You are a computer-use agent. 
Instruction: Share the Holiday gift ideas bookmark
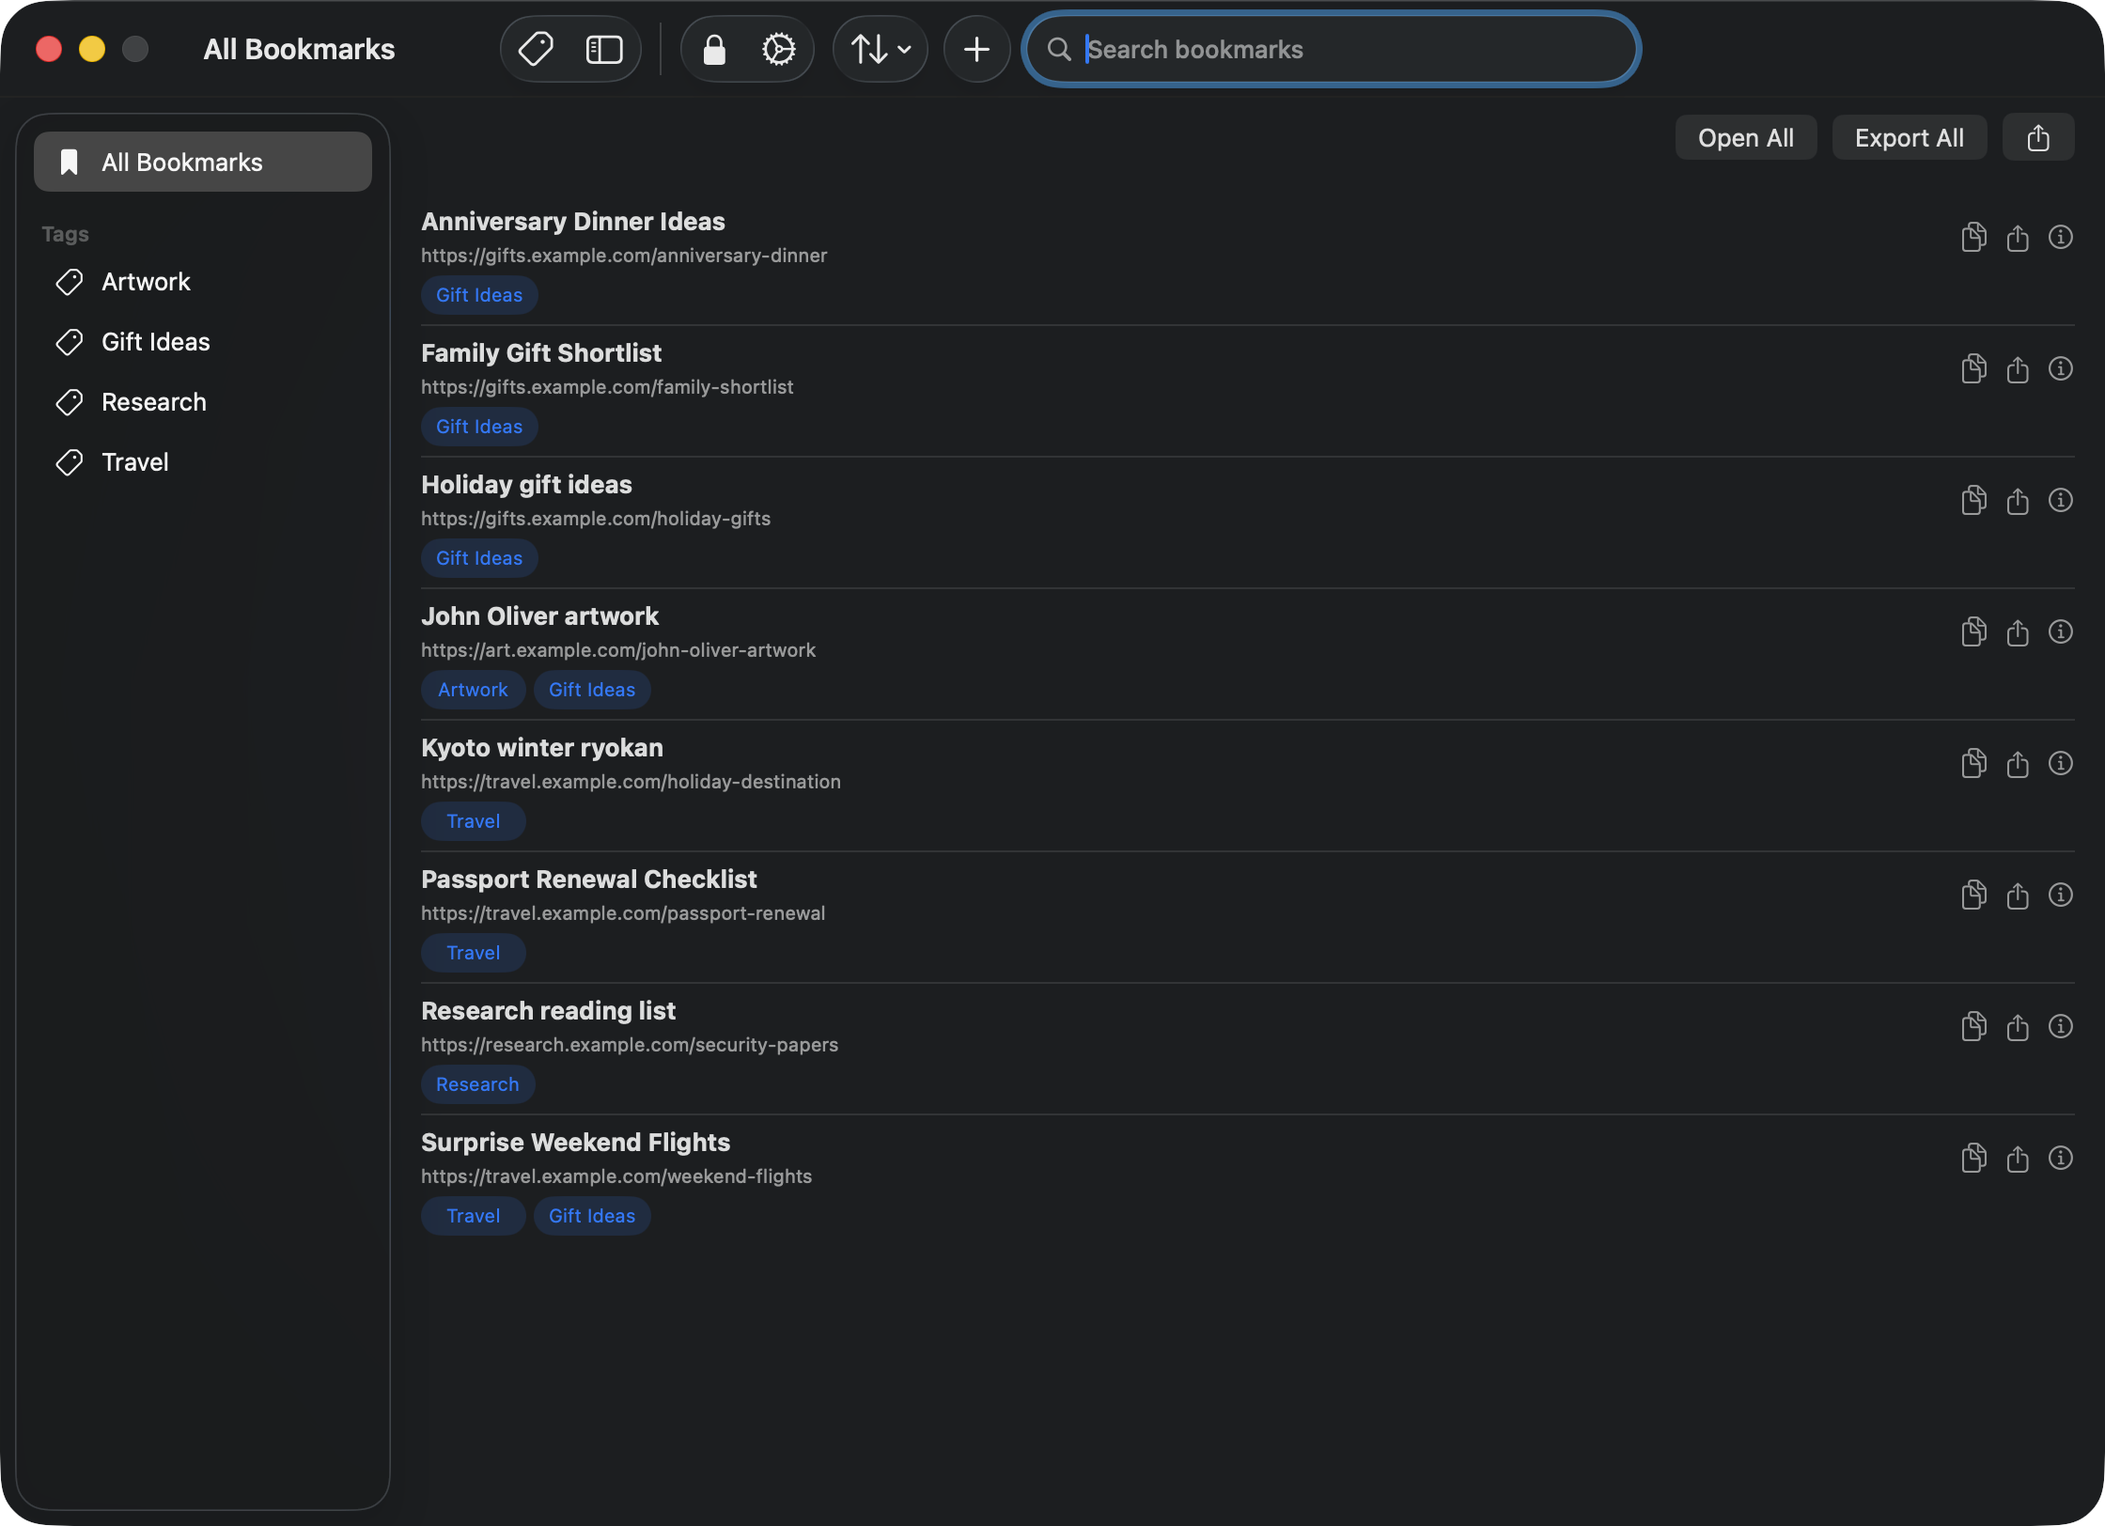[x=2018, y=500]
